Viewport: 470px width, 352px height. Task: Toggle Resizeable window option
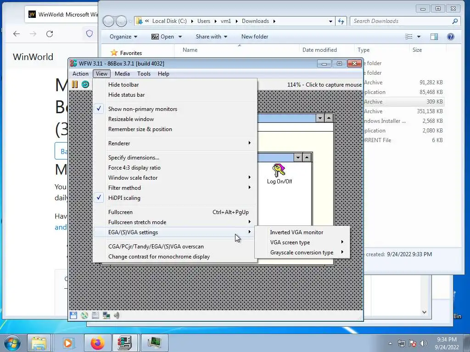click(175, 119)
